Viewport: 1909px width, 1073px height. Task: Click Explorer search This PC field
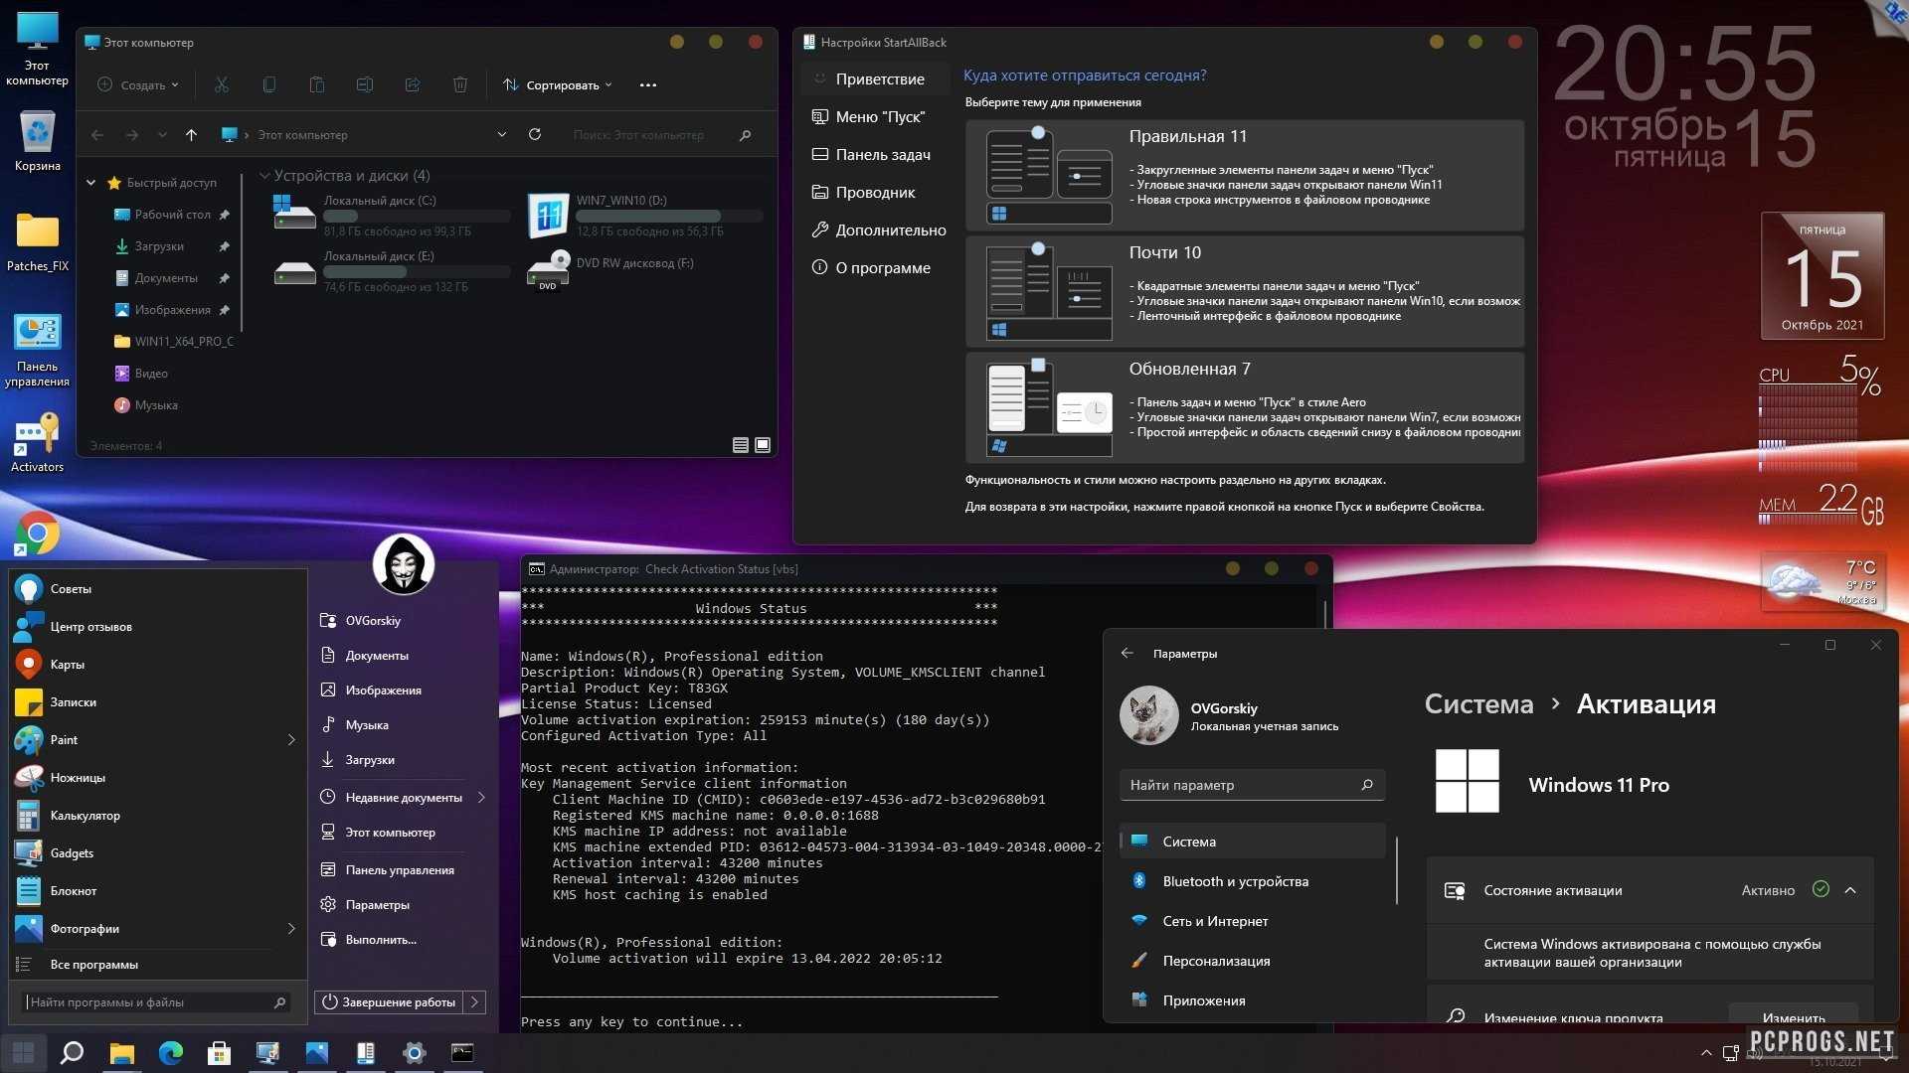tap(661, 134)
